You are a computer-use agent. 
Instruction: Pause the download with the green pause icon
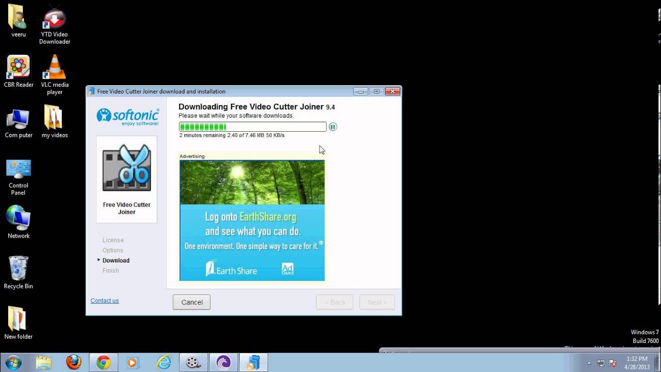[333, 127]
